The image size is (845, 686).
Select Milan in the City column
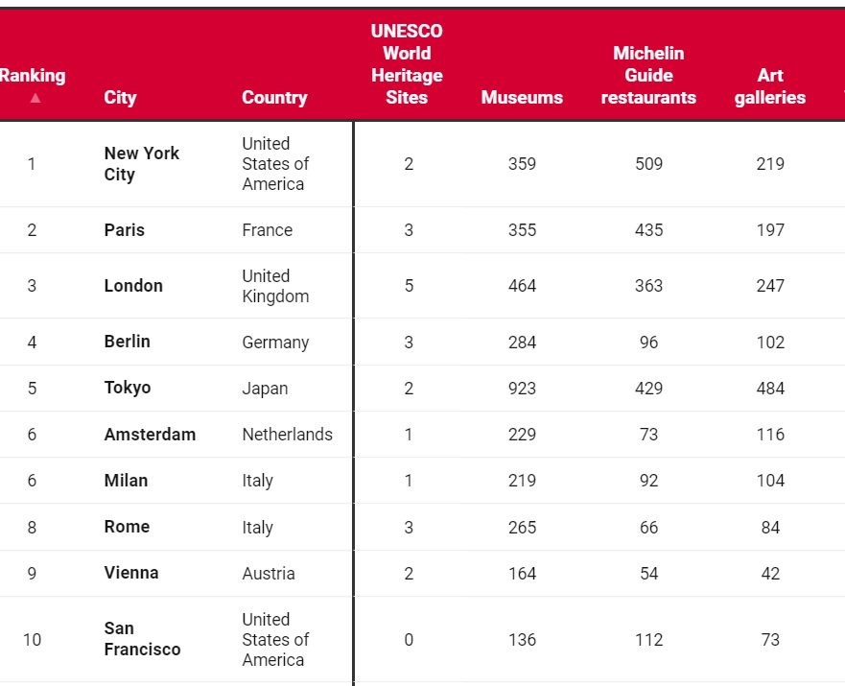tap(126, 480)
